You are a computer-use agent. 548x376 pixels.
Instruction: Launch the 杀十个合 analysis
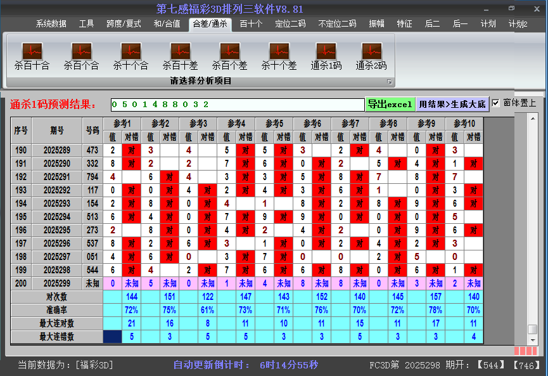[x=131, y=56]
